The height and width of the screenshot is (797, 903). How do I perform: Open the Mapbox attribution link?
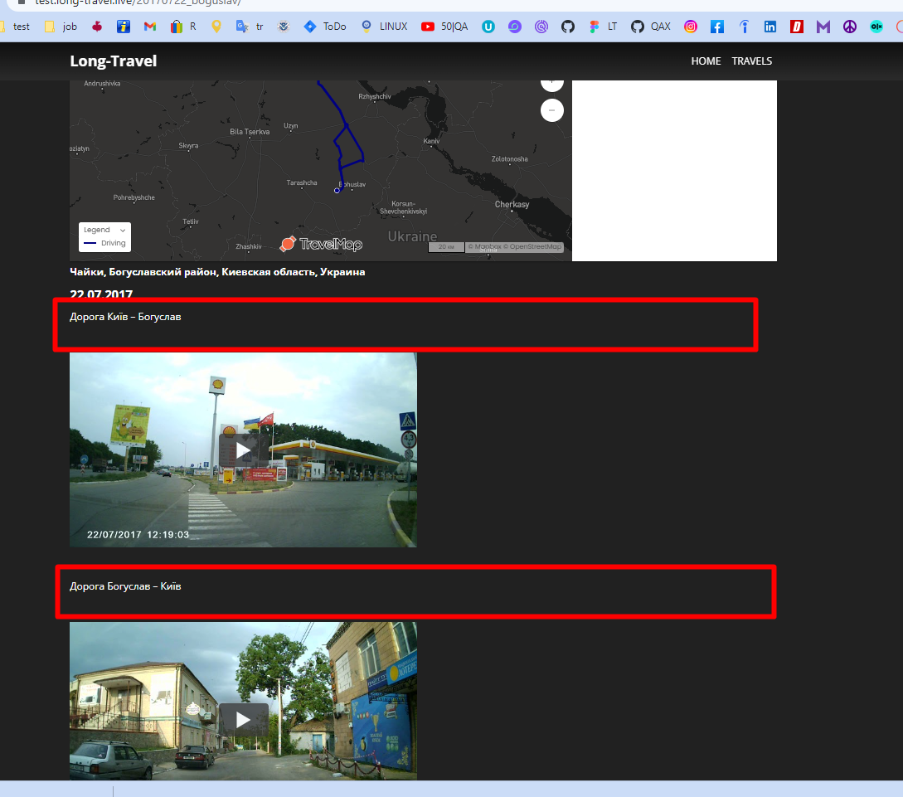point(488,246)
